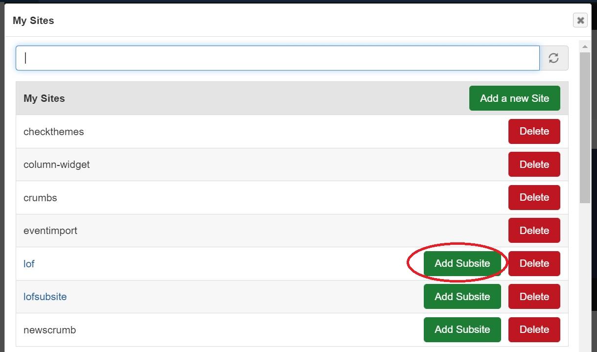Viewport: 597px width, 352px height.
Task: Delete the checkthemes site
Action: pyautogui.click(x=534, y=131)
